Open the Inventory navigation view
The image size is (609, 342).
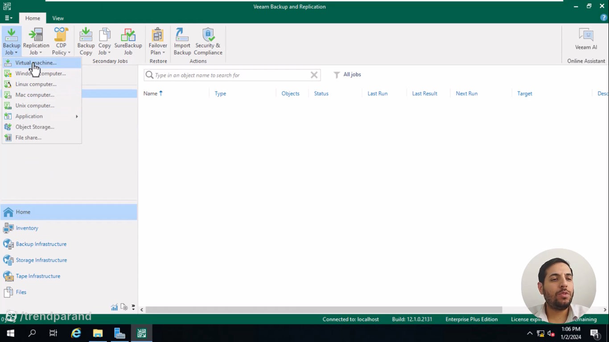click(69, 228)
